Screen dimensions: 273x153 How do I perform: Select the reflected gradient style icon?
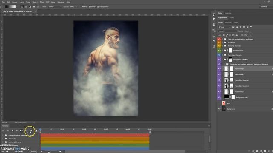tap(34, 7)
